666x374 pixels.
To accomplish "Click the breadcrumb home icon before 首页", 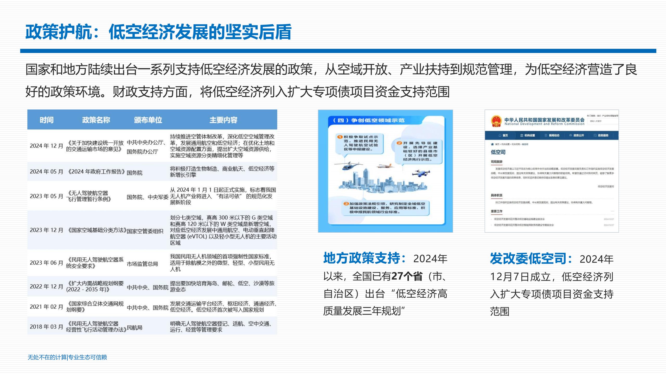I will 492,144.
